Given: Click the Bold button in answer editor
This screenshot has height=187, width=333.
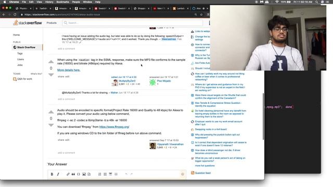Looking at the screenshot, I should [52, 174].
